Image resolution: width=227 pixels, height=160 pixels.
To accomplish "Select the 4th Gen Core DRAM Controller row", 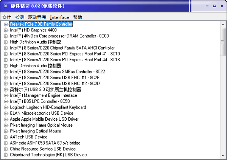I will [x=59, y=36].
